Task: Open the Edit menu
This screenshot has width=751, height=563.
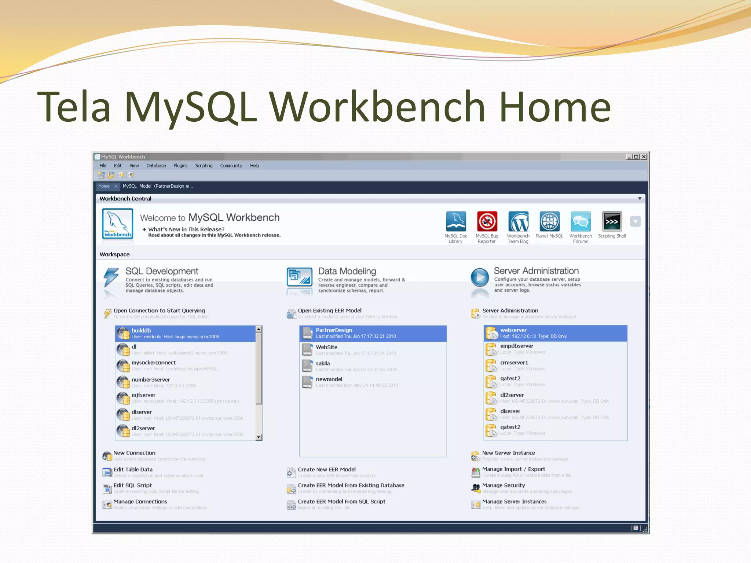Action: [x=118, y=166]
